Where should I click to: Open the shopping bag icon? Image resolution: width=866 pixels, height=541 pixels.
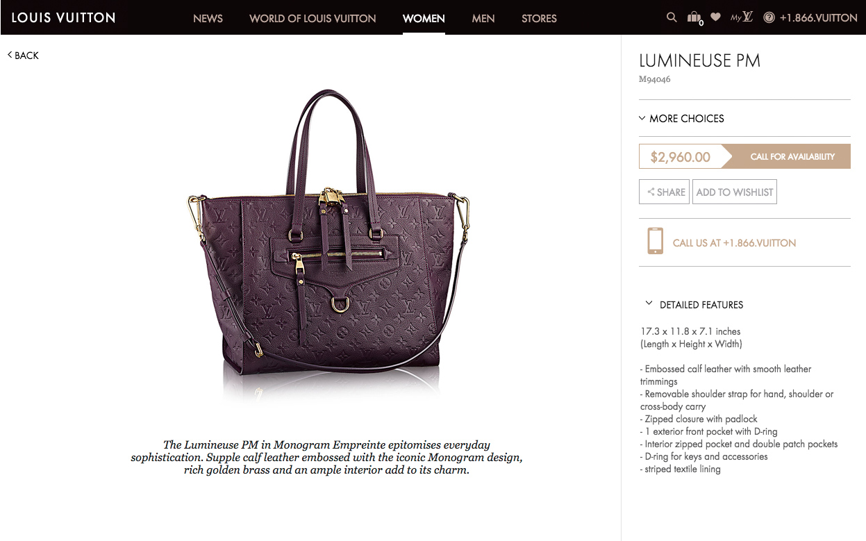[x=694, y=18]
